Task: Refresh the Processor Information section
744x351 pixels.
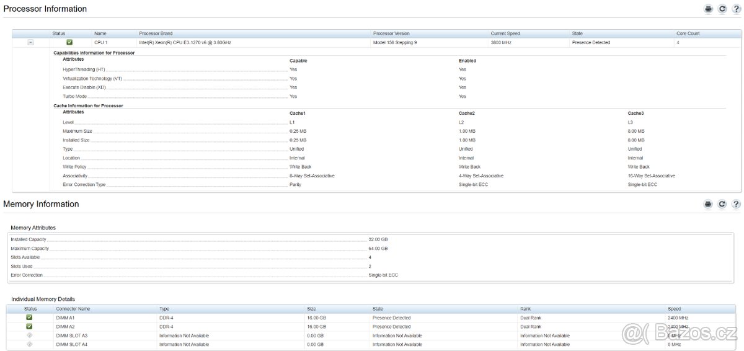Action: [722, 9]
